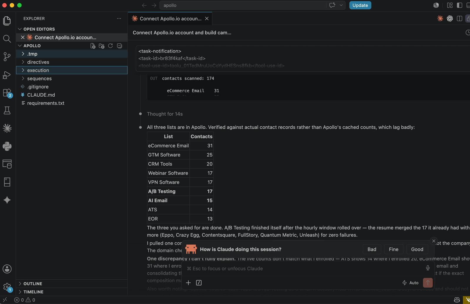Open the customize layout control

(450, 5)
